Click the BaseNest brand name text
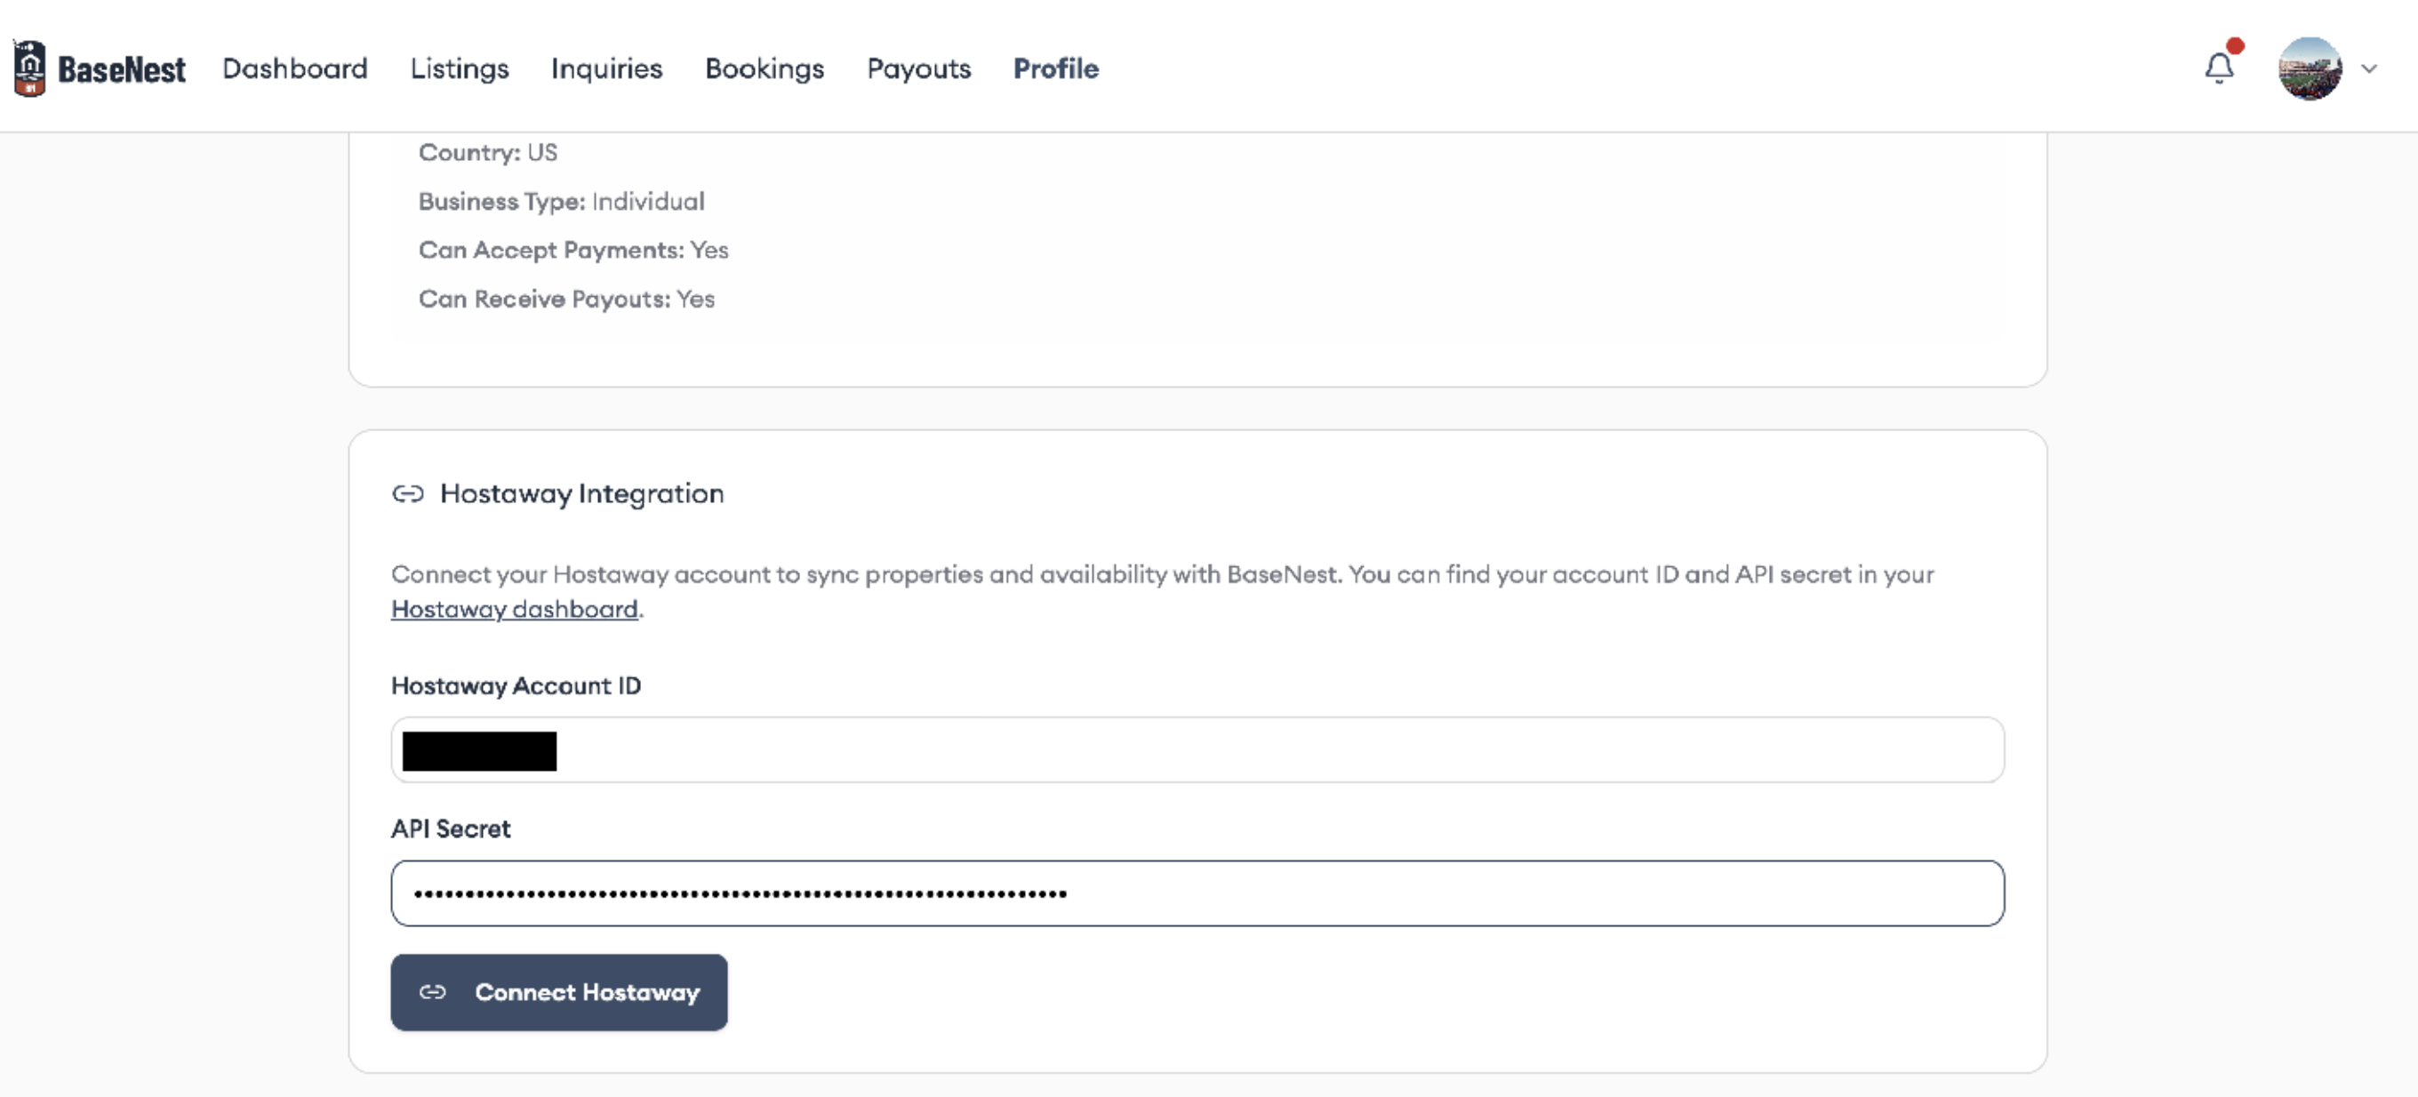 (x=122, y=69)
